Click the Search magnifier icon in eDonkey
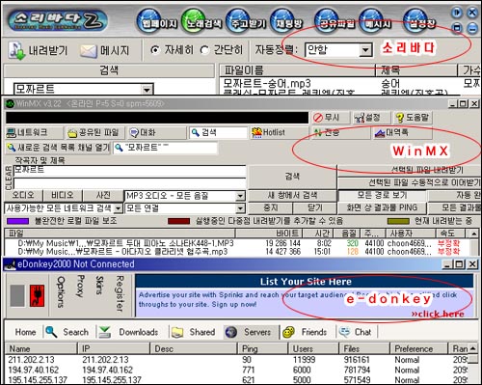Screen dimensions: 482x385 (51, 332)
